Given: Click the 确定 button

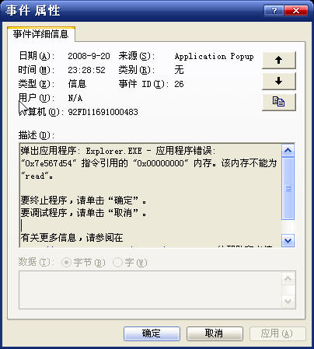Looking at the screenshot, I should tap(152, 333).
